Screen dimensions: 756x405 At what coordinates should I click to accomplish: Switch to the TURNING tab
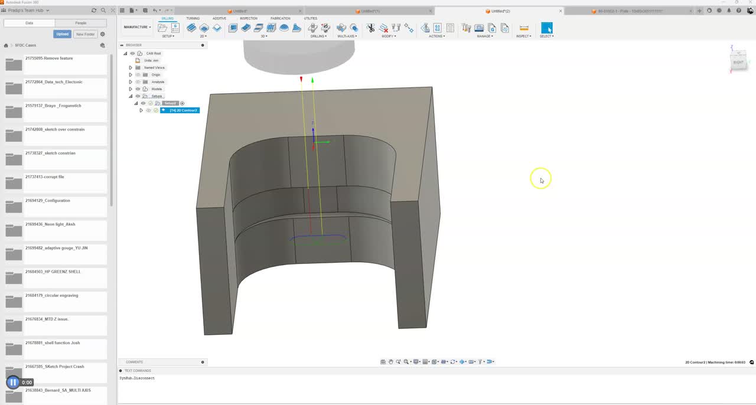pos(193,18)
